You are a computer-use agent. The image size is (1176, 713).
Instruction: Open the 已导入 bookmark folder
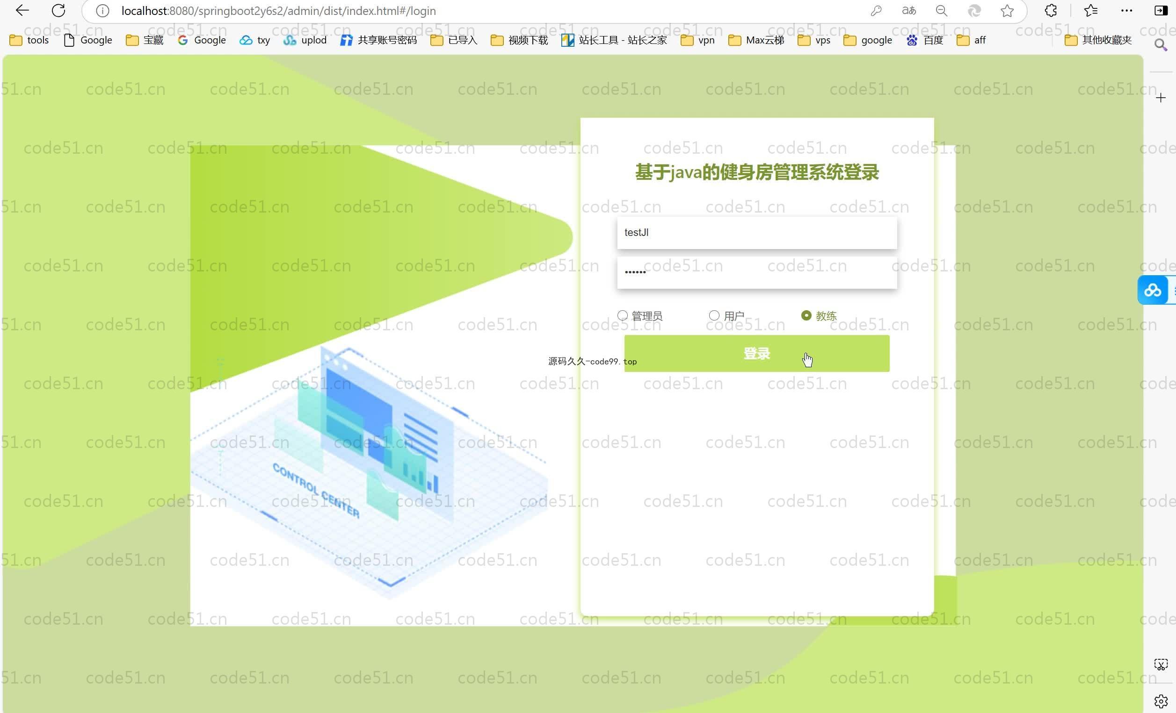[453, 40]
